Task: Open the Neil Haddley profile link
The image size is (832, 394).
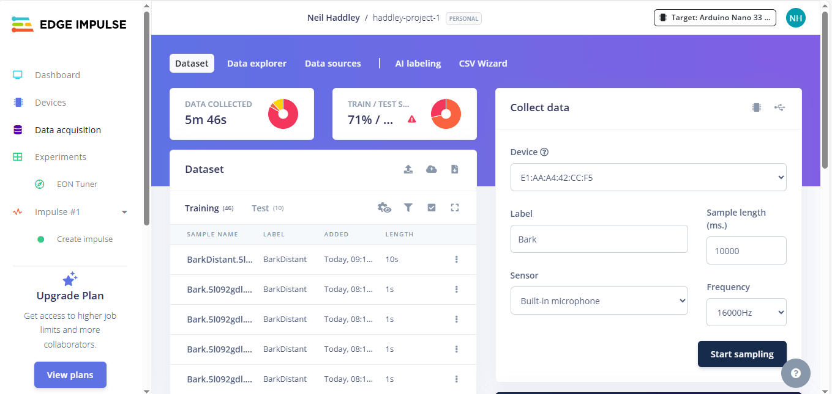Action: click(334, 18)
